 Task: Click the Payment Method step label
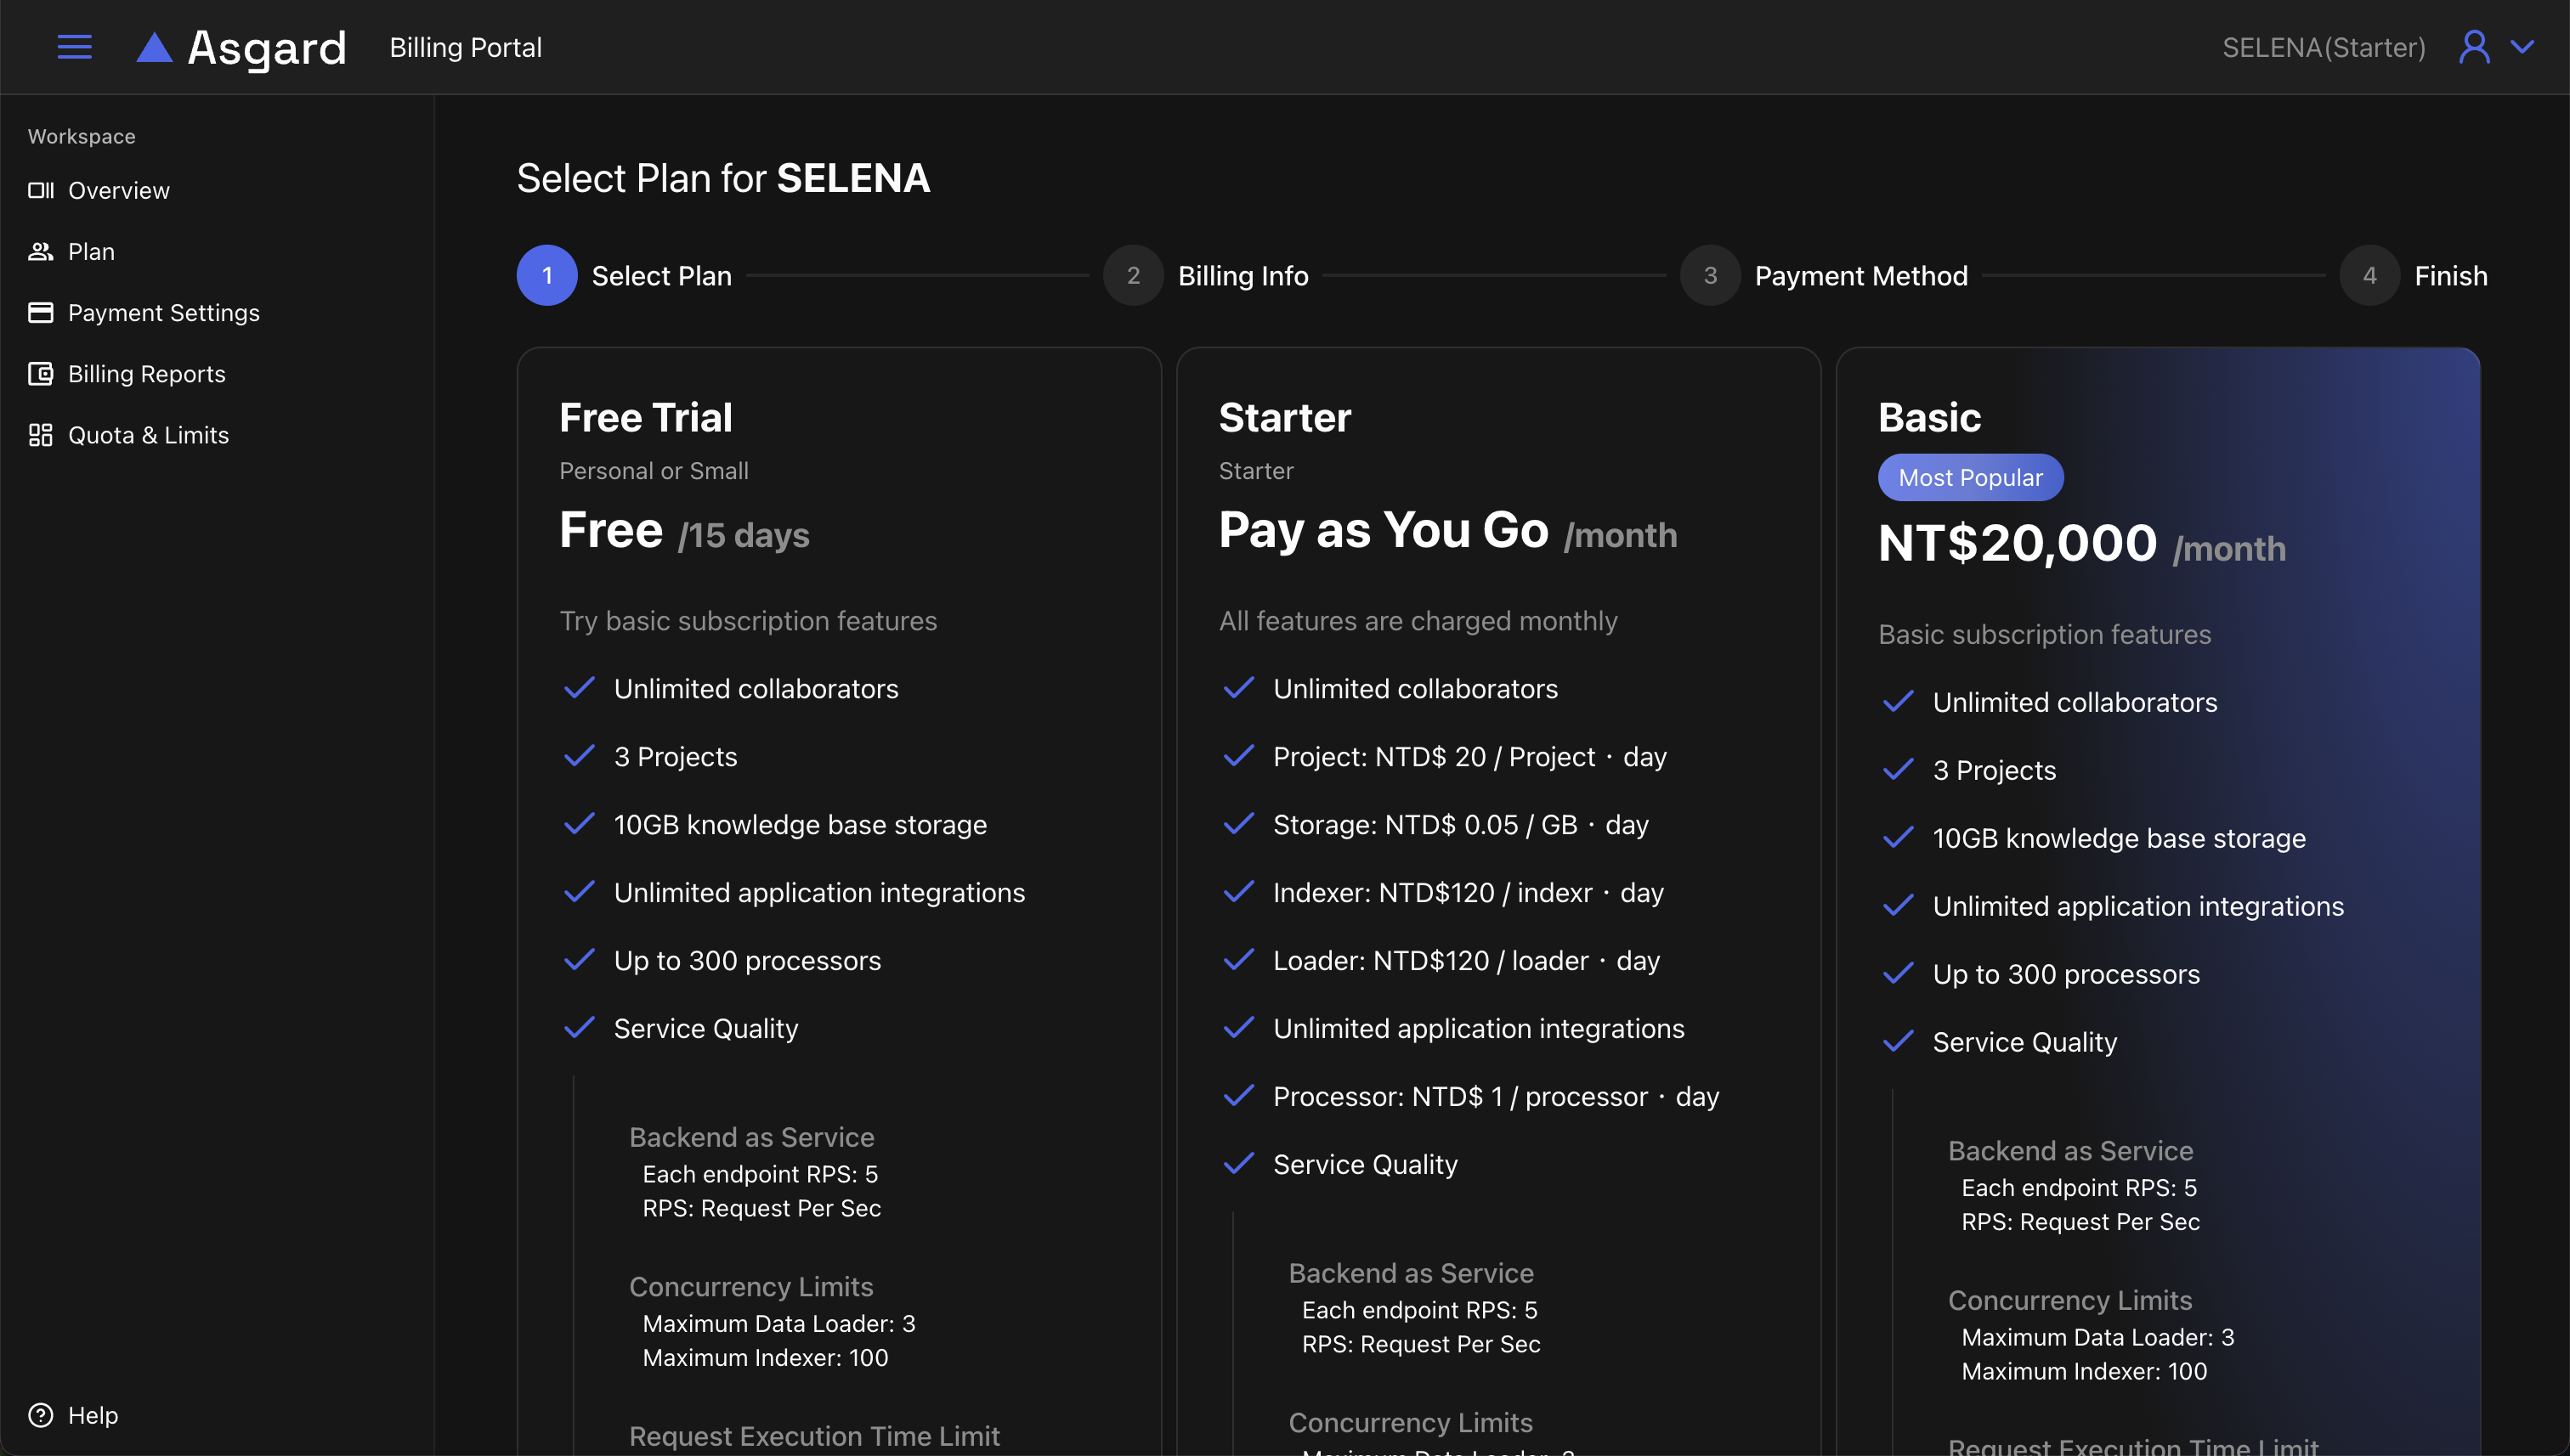coord(1862,275)
